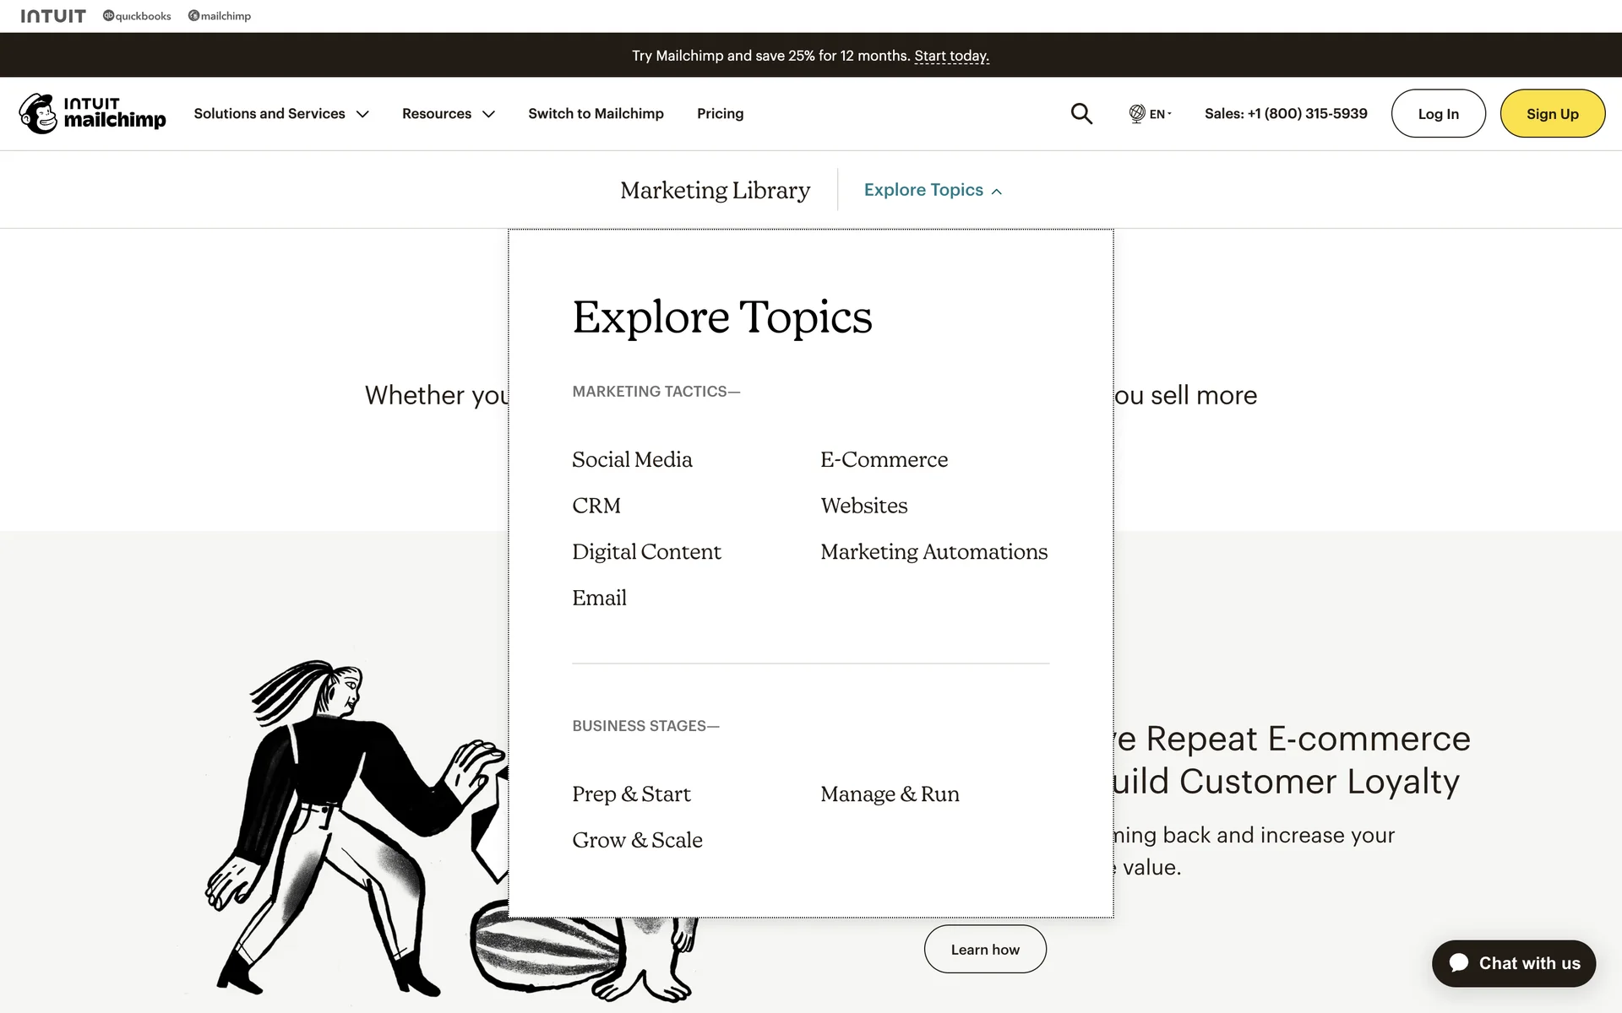
Task: Expand the Solutions and Services menu
Action: 281,113
